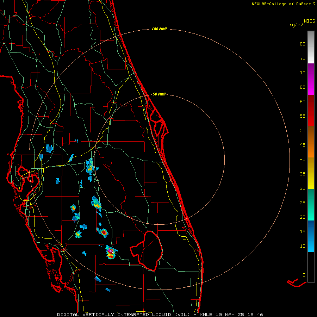Click the storm cell with white-magenta core
Image resolution: width=317 pixels, height=317 pixels.
click(111, 252)
